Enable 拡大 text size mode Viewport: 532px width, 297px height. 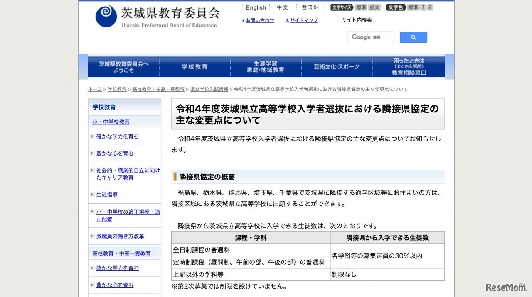(374, 7)
